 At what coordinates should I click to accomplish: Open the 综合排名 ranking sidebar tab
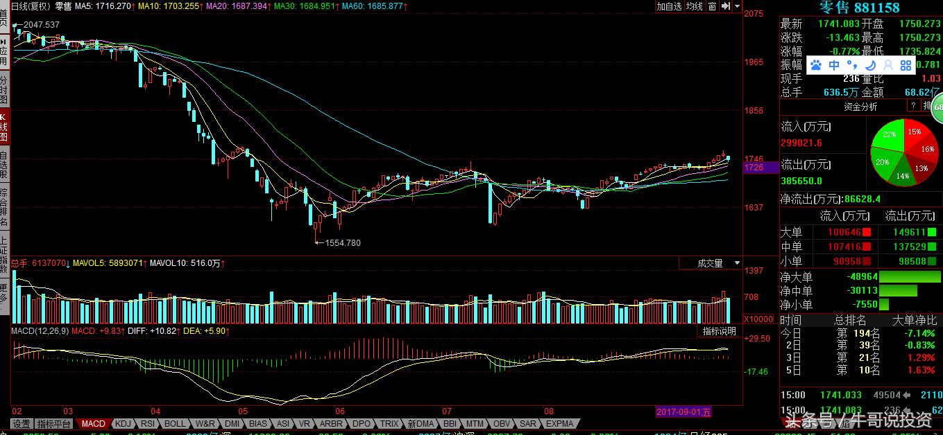click(4, 206)
